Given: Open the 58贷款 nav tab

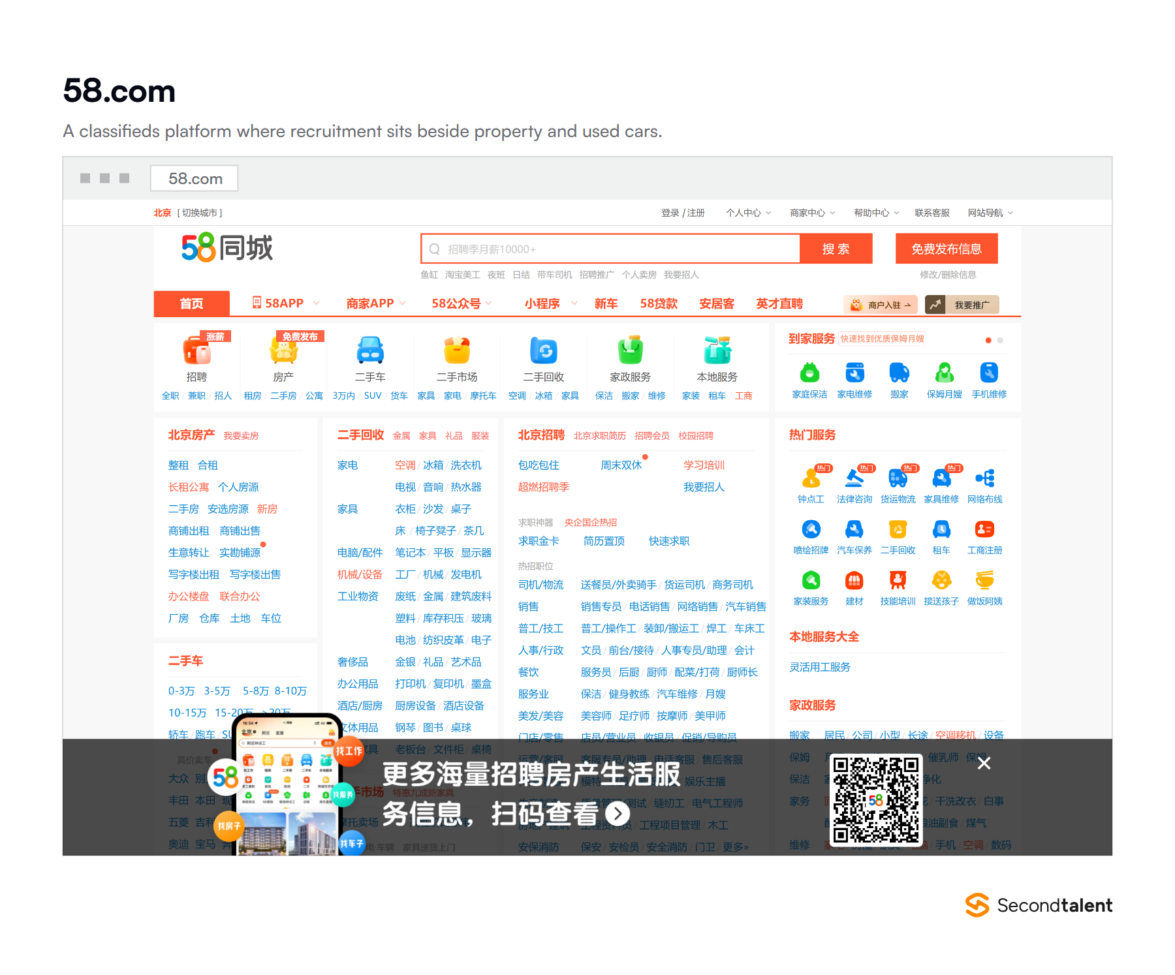Looking at the screenshot, I should pyautogui.click(x=659, y=303).
